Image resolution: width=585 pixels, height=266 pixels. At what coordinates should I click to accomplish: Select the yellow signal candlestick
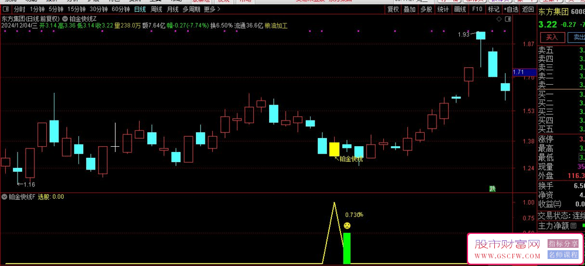coord(334,149)
